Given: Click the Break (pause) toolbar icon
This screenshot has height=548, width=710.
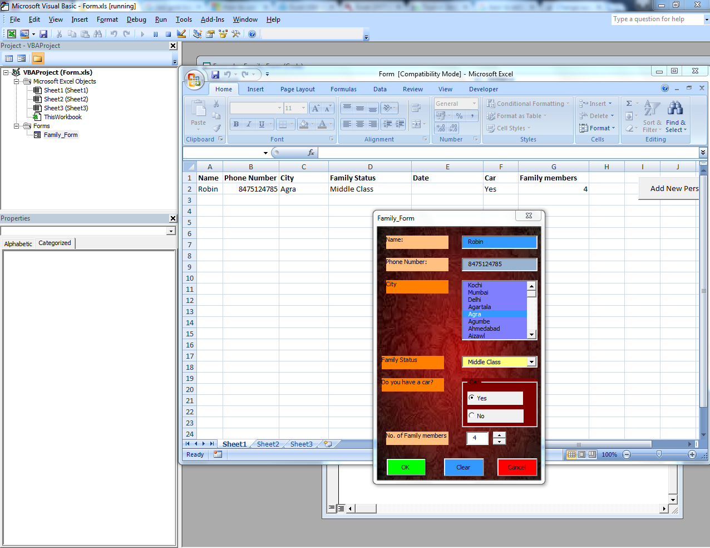Looking at the screenshot, I should tap(156, 34).
